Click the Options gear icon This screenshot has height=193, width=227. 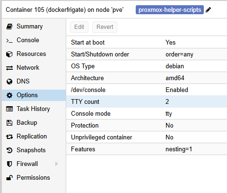point(9,95)
